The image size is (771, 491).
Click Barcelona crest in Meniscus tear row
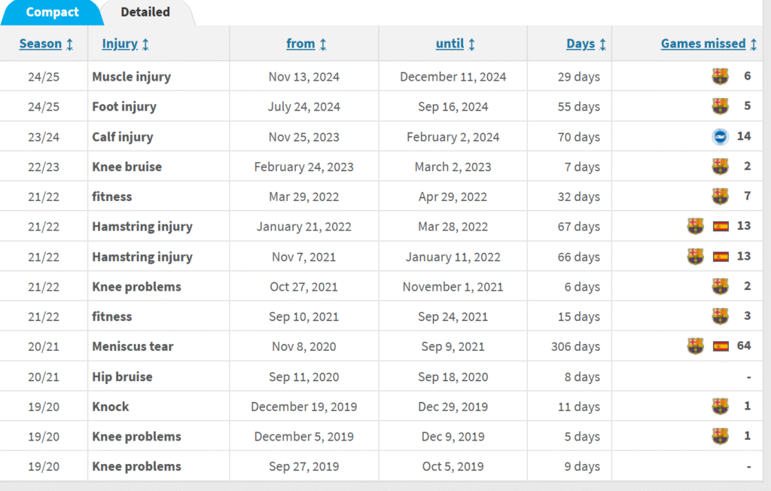[695, 346]
